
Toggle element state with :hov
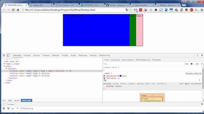186,64
